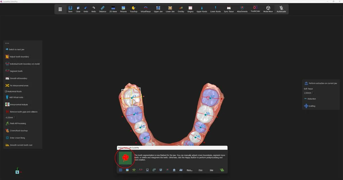
Task: Select the Reduction option
Action: tap(310, 99)
